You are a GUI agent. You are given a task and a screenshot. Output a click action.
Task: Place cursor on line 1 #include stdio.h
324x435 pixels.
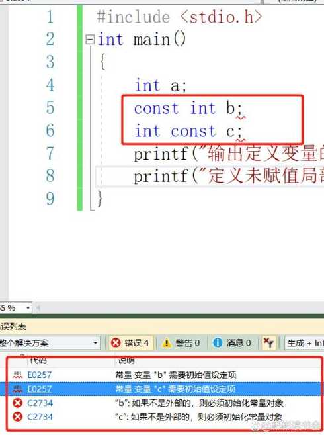point(179,17)
